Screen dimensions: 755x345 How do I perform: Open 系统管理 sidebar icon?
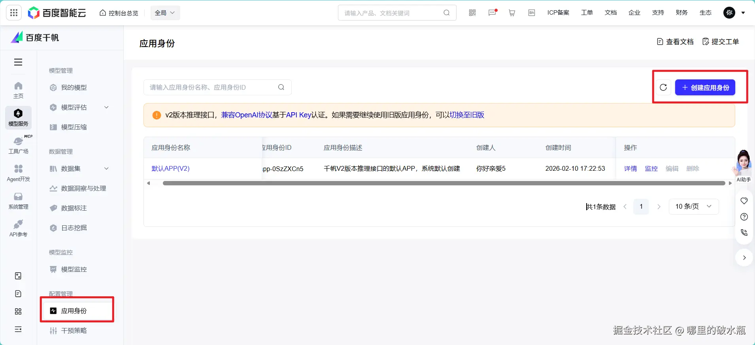pyautogui.click(x=18, y=201)
